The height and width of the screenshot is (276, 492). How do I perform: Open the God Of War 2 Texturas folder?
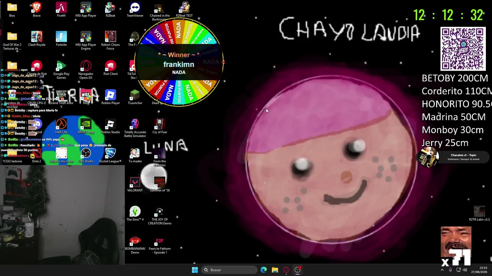tap(12, 41)
